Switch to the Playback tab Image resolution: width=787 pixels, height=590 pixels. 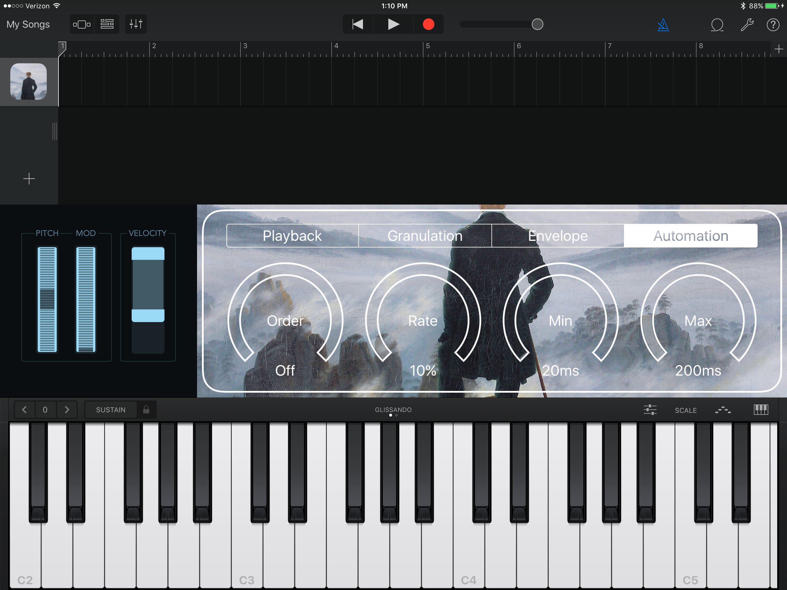click(292, 236)
